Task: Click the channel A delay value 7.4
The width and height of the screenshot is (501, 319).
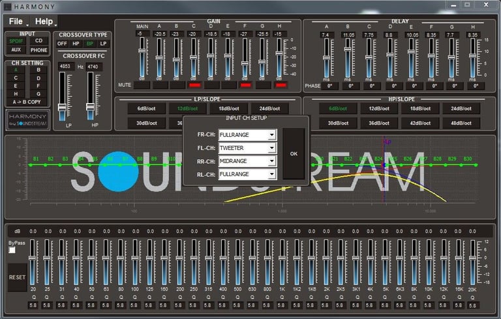Action: (x=327, y=35)
